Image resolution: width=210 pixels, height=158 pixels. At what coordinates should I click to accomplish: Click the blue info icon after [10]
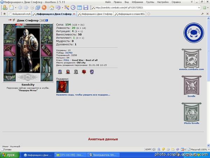pos(47,20)
